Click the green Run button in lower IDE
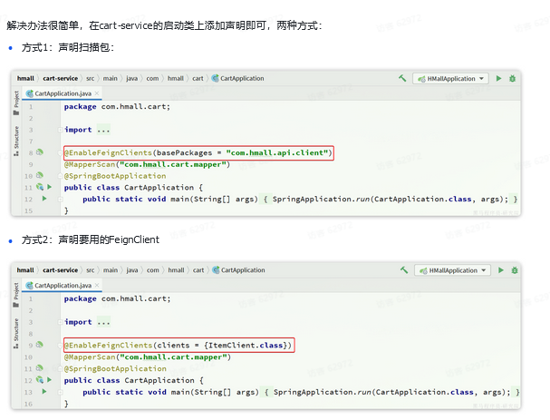Screen dimensions: 550x420 (500, 270)
